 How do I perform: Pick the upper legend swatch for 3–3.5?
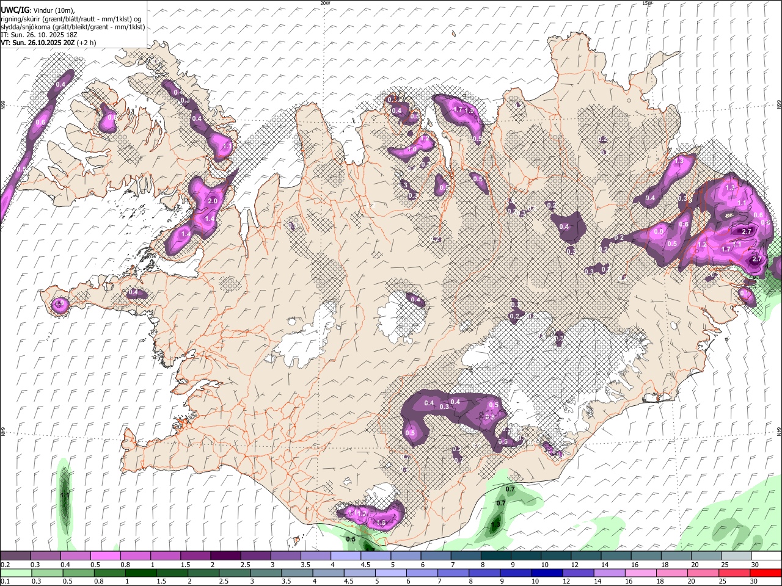pos(285,556)
